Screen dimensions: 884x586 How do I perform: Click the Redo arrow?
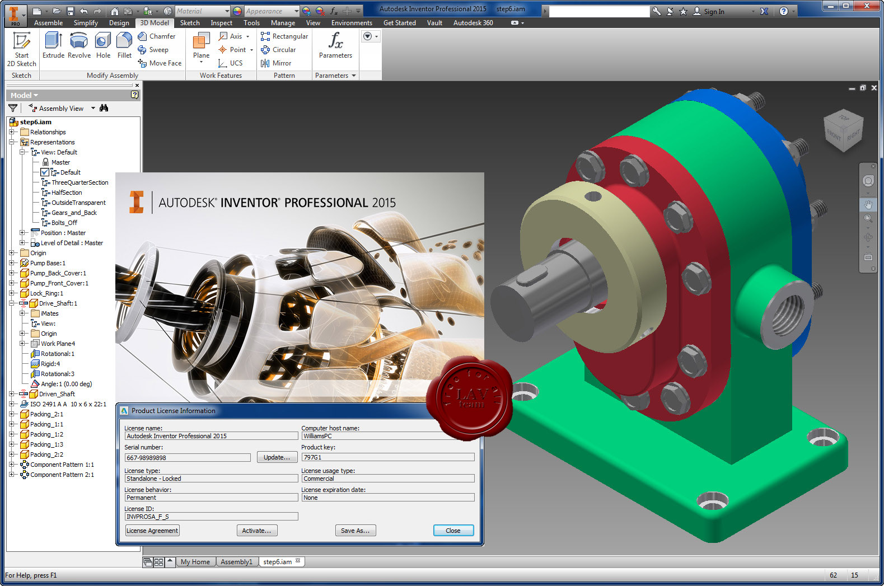pos(97,11)
